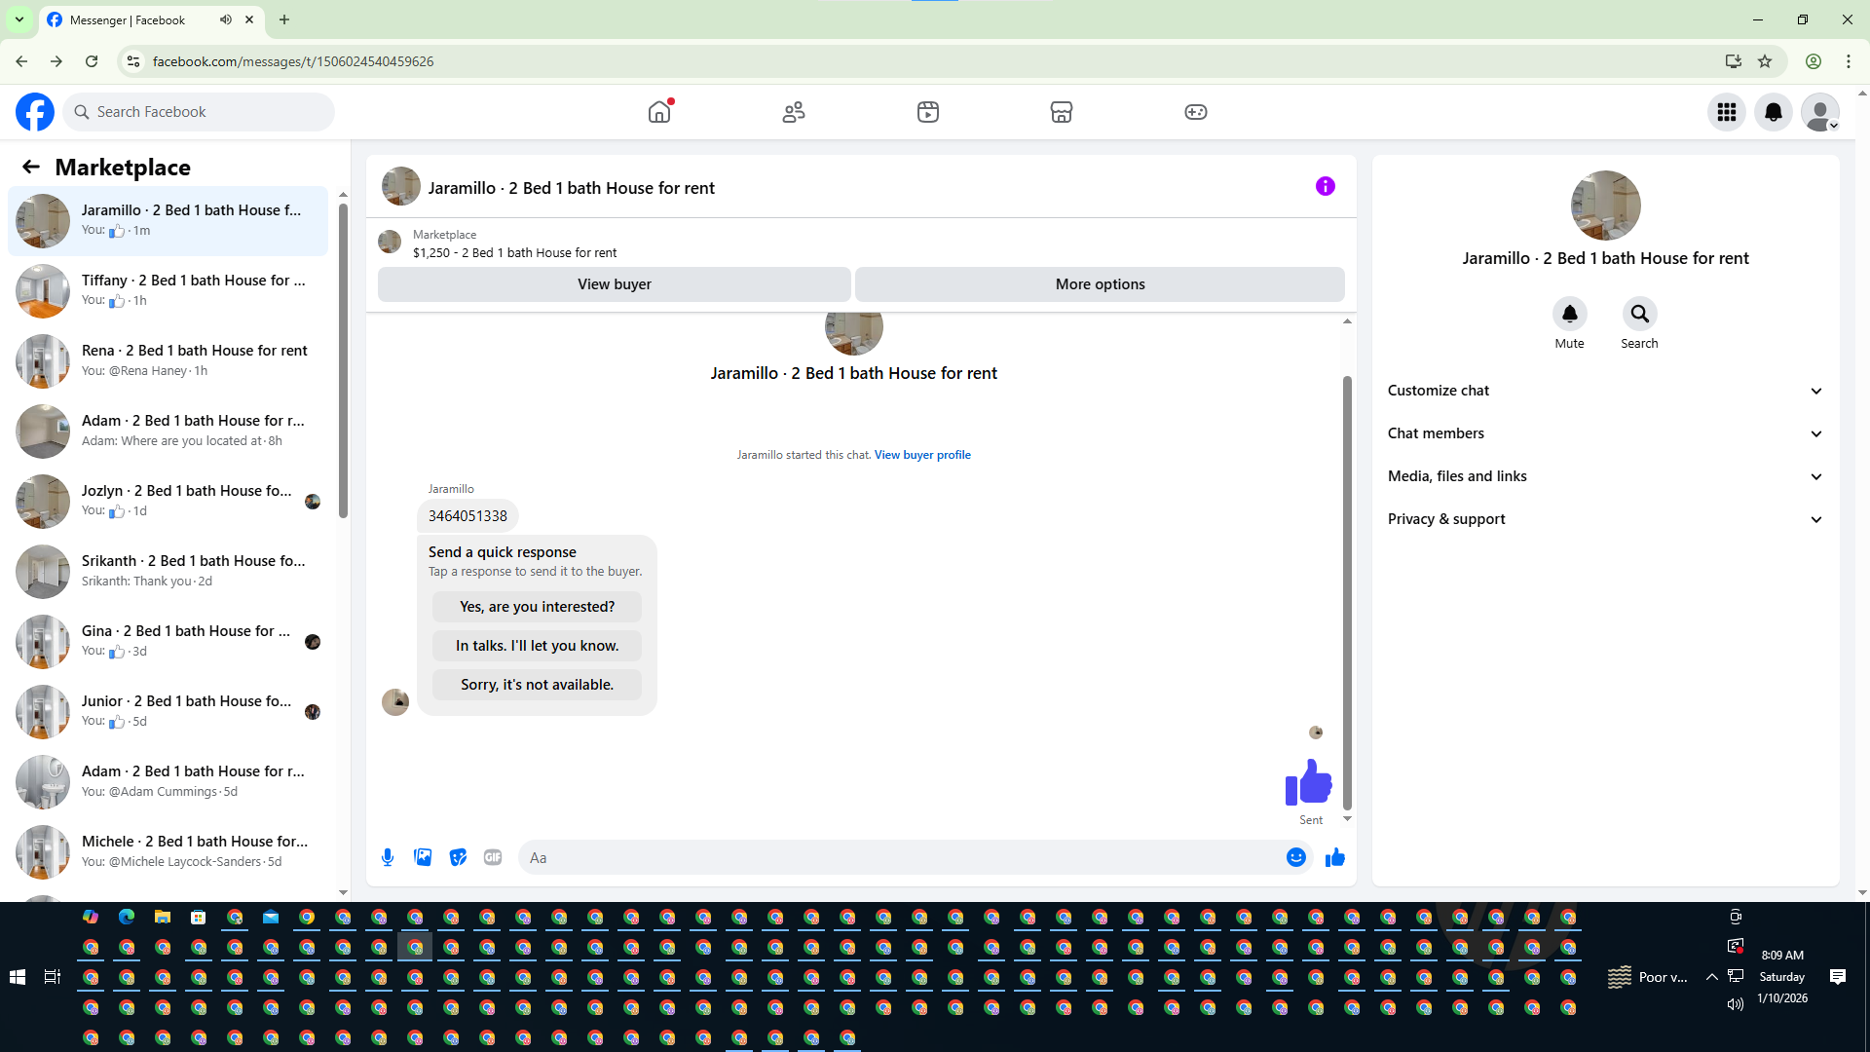Open the GIF picker icon
The height and width of the screenshot is (1052, 1870).
click(493, 857)
